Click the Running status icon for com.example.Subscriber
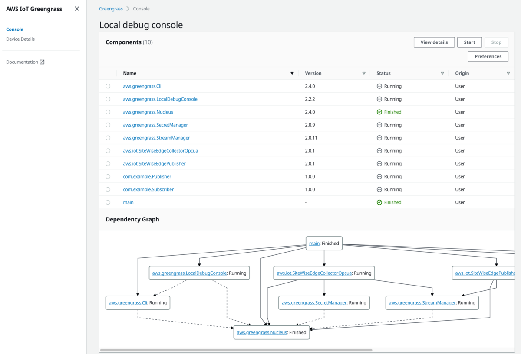The image size is (521, 354). click(x=379, y=189)
